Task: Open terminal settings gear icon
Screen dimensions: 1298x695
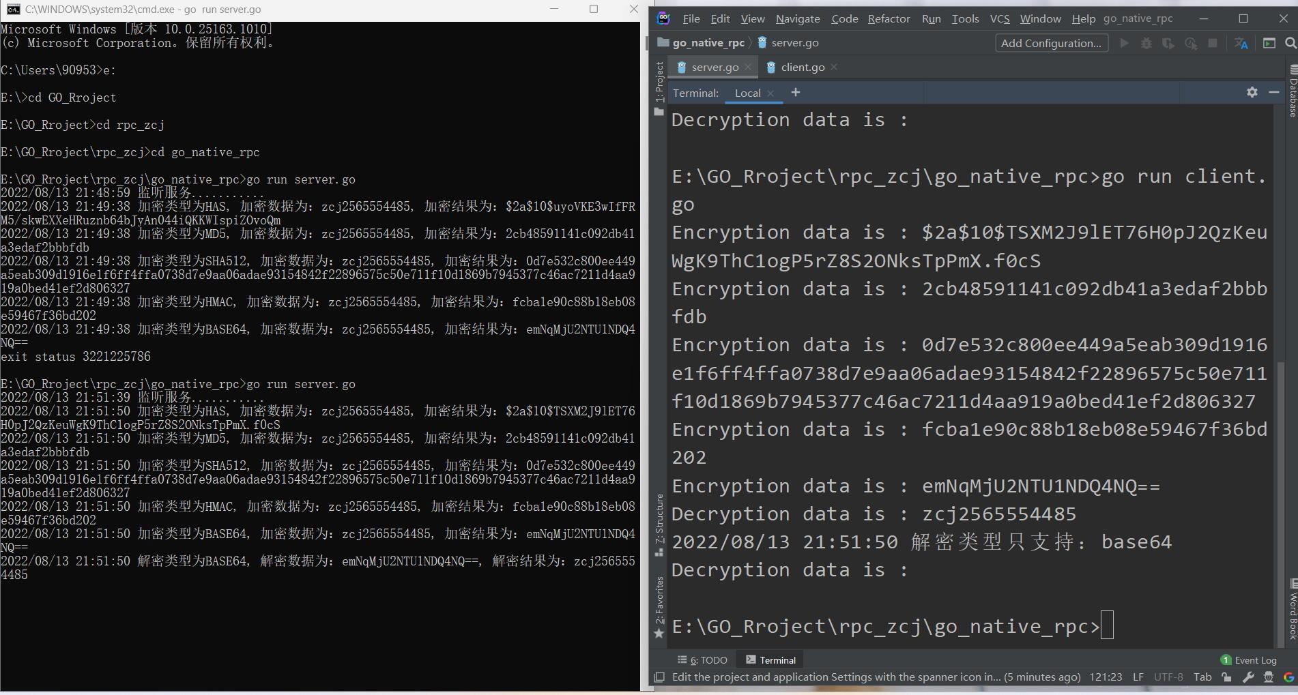Action: pyautogui.click(x=1252, y=92)
